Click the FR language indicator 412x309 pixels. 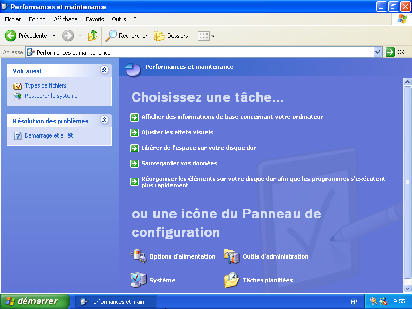click(354, 302)
